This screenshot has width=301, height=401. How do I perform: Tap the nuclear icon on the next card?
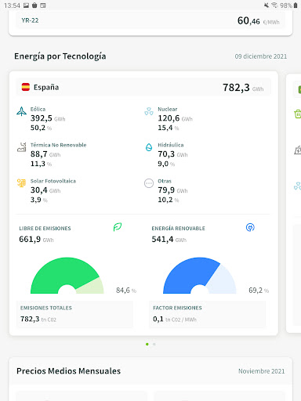coord(298,186)
